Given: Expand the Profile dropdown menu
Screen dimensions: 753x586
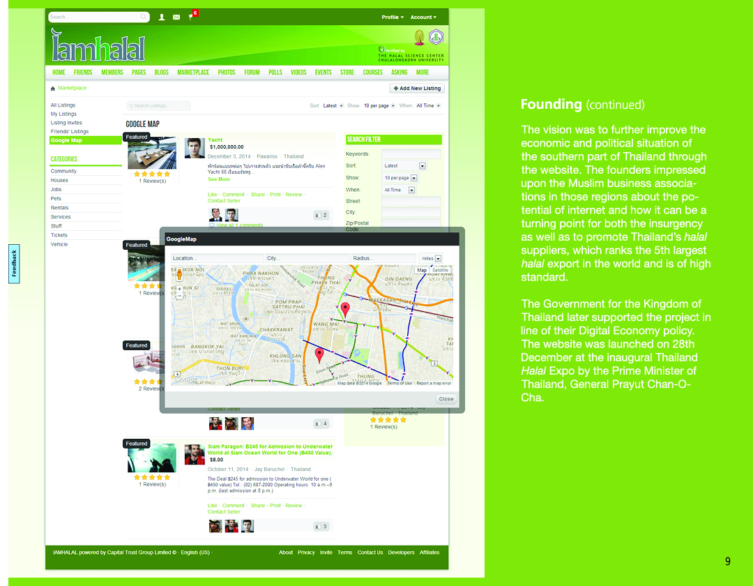Looking at the screenshot, I should pos(393,17).
